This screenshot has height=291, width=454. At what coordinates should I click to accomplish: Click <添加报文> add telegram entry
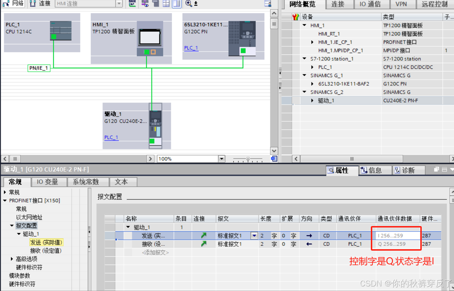pyautogui.click(x=155, y=252)
